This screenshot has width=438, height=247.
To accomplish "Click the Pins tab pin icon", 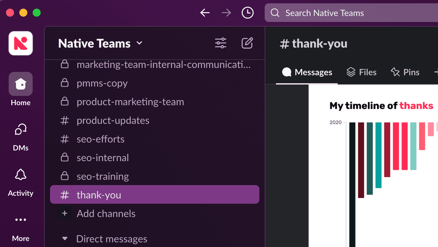I will pos(395,72).
